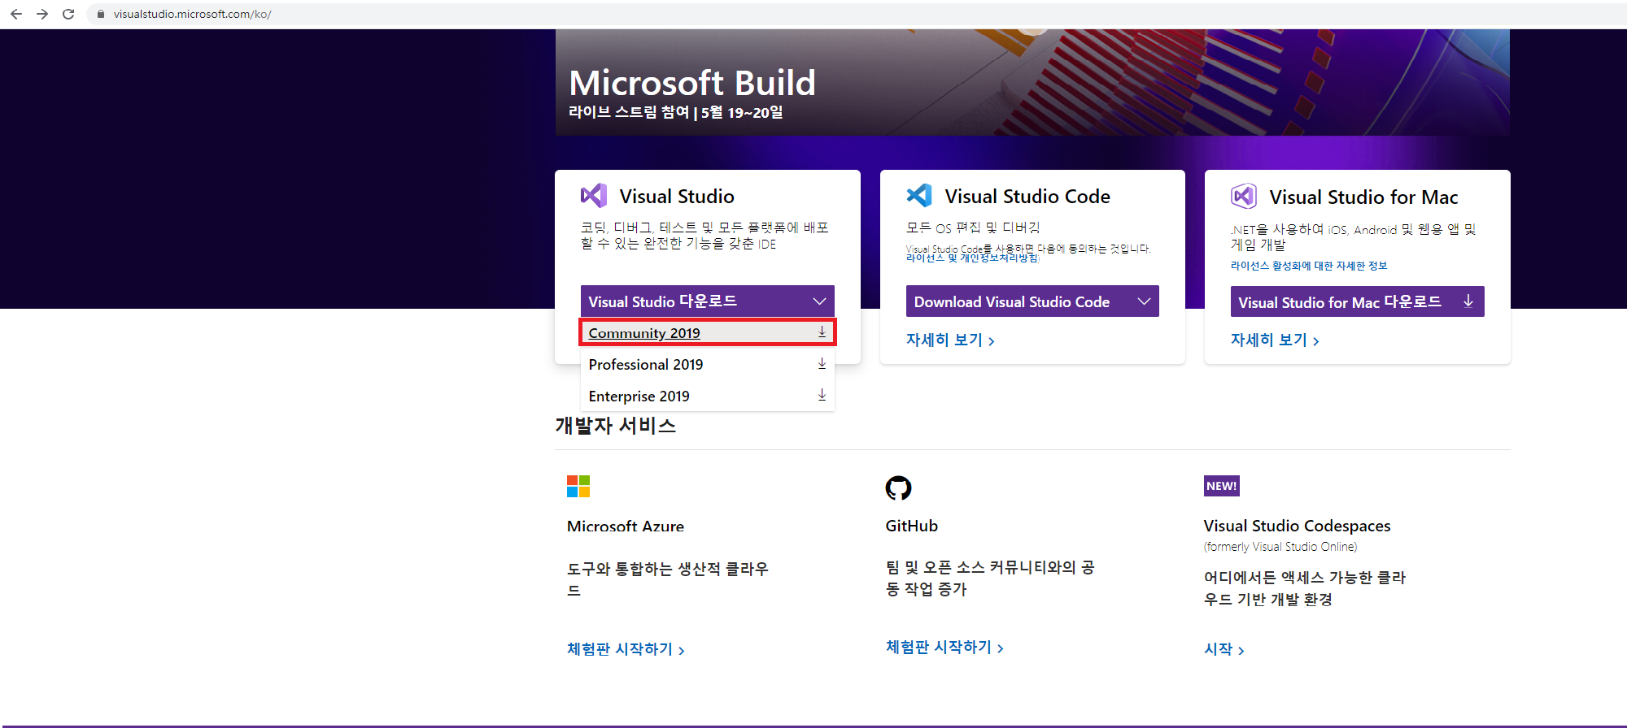Go forward using browser forward arrow
The width and height of the screenshot is (1627, 728).
42,14
